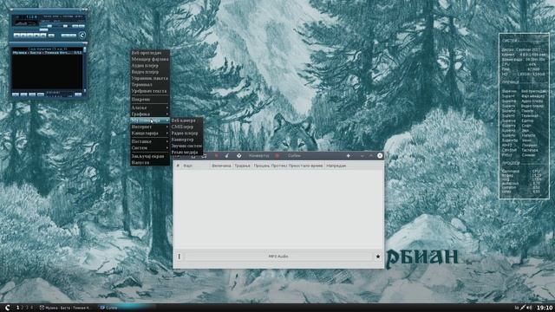Select Закључај екран menu entry
The image size is (555, 312).
click(150, 156)
